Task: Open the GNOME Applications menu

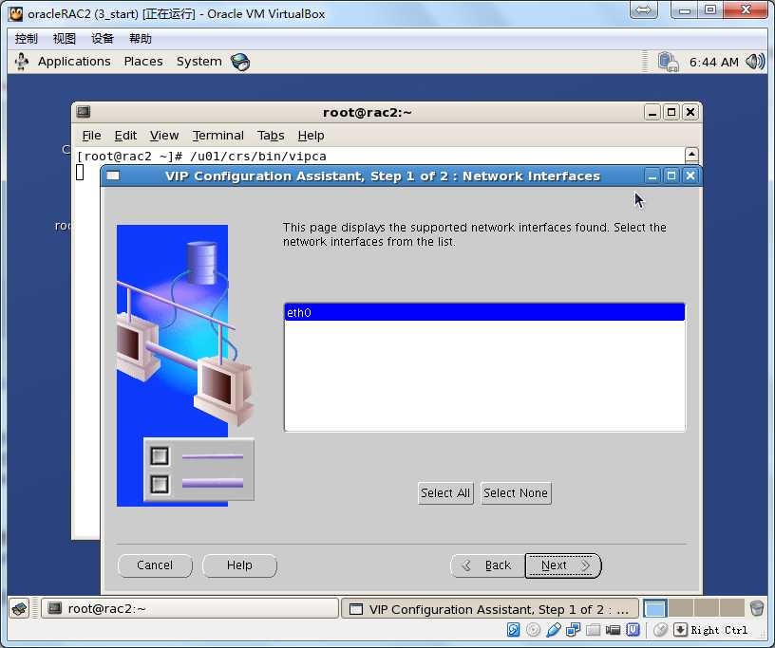Action: pos(74,62)
